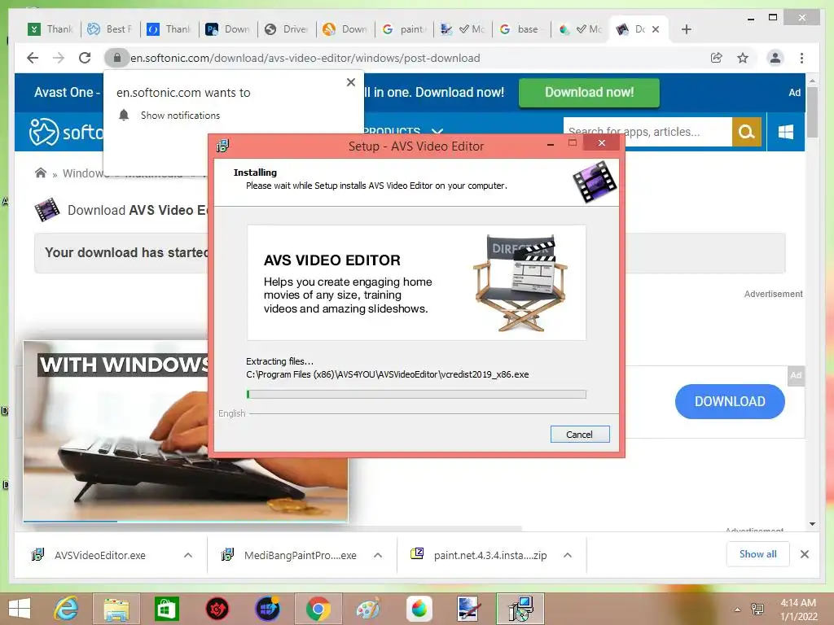The image size is (834, 625).
Task: Cancel the AVS Video Editor installation
Action: point(579,435)
